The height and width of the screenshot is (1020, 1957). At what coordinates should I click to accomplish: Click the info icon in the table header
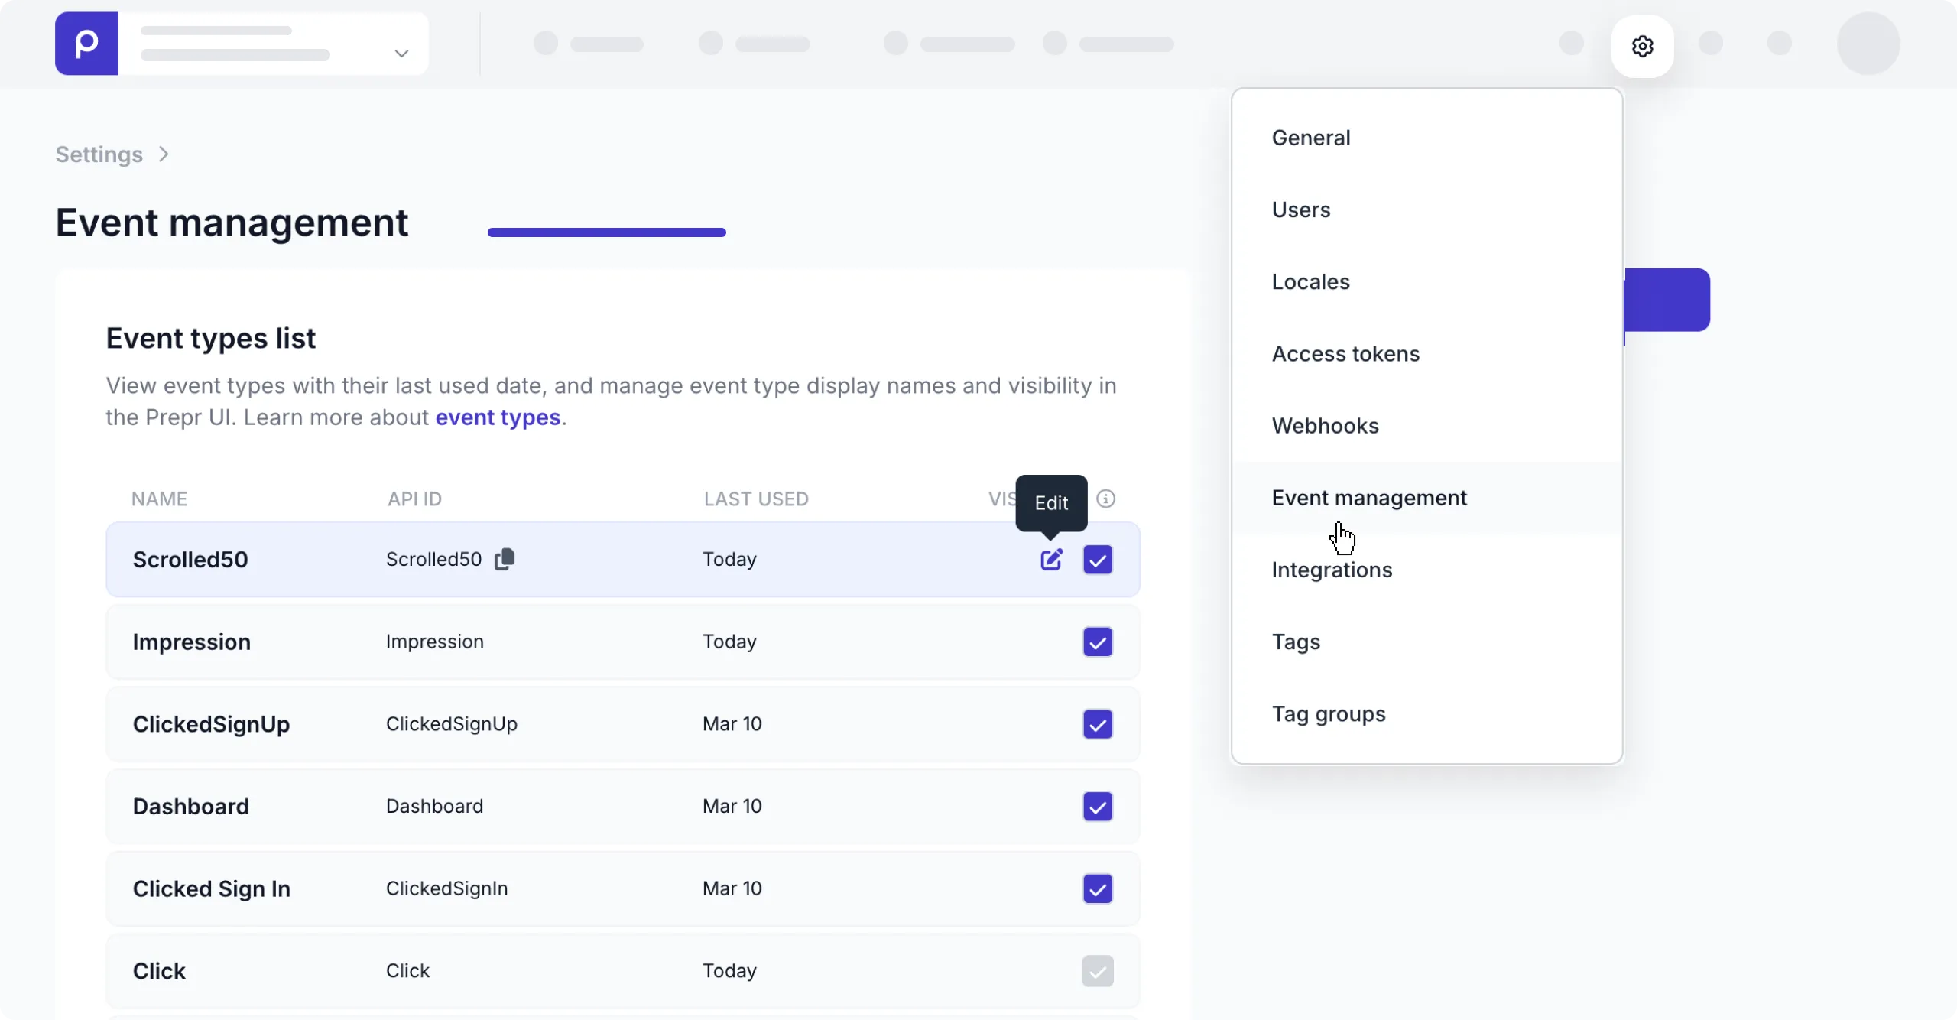pos(1106,499)
